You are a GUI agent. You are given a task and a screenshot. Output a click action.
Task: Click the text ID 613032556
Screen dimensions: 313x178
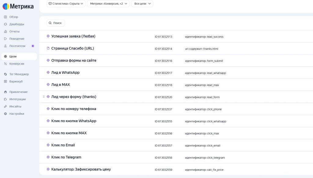coord(163,133)
